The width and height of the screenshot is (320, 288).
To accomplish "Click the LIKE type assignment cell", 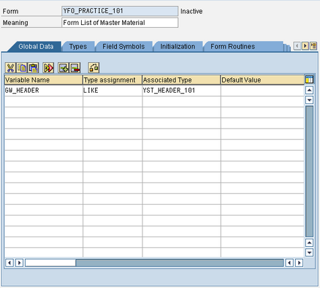I will coord(113,91).
